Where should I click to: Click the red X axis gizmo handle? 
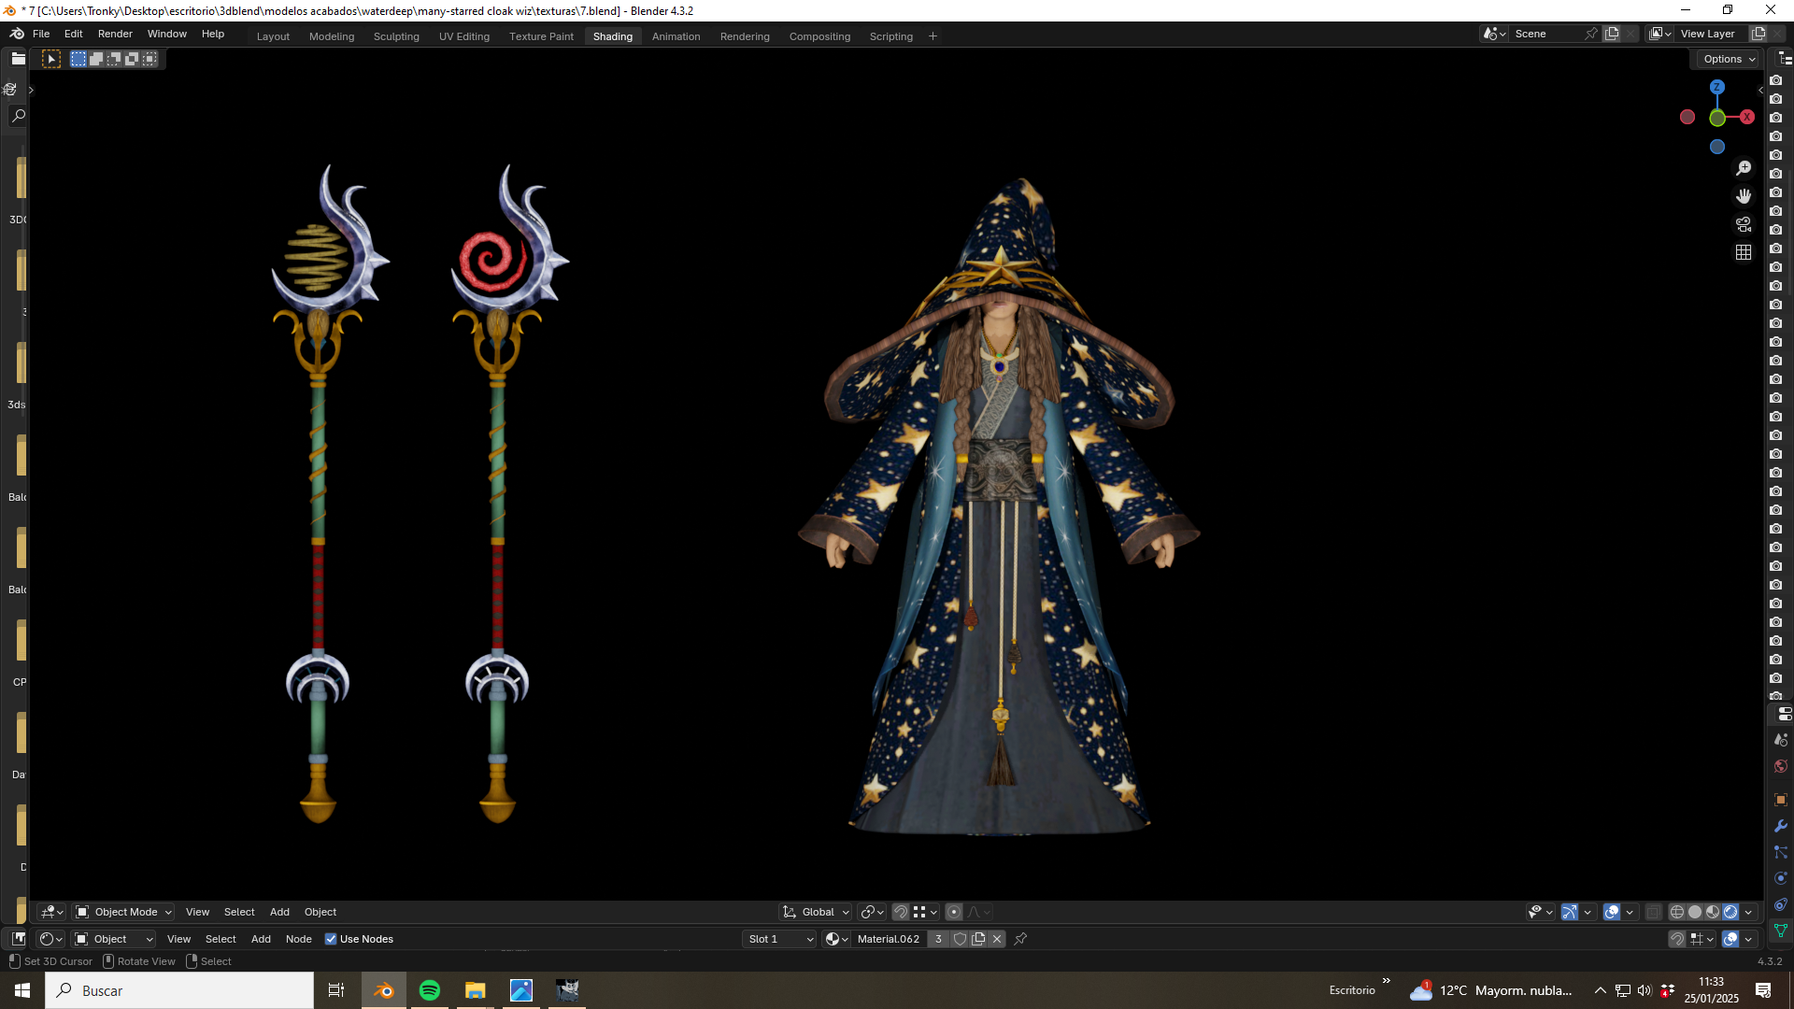tap(1746, 117)
